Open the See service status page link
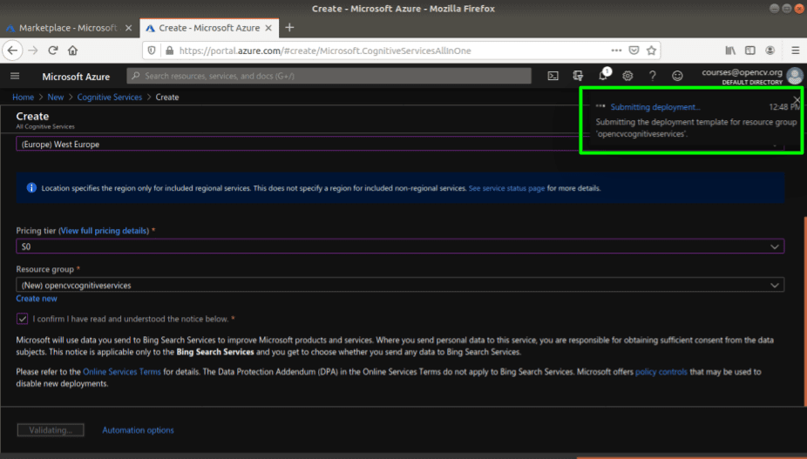The image size is (807, 459). (506, 188)
